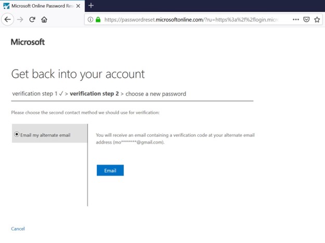Bookmark this page with the star icon

pyautogui.click(x=317, y=20)
